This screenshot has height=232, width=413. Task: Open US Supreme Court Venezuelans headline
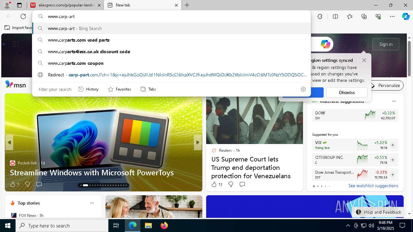pyautogui.click(x=251, y=168)
